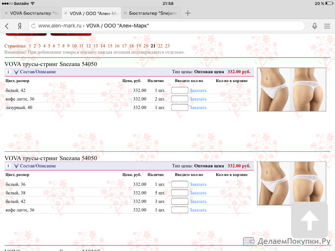Click quantity field for кофе латте, 36 in second product
Screen dimensions: 335x251
[180, 210]
